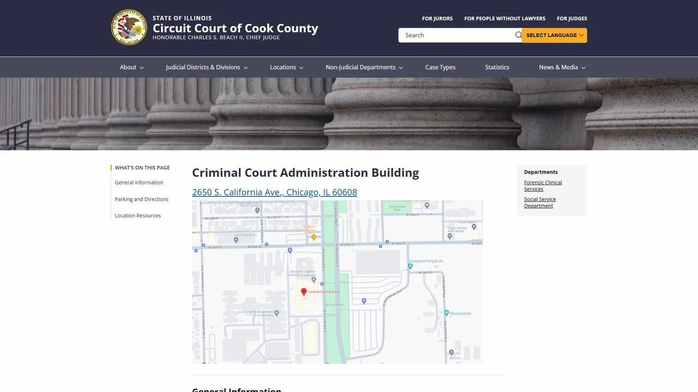This screenshot has height=392, width=698.
Task: Click the search magnifier icon
Action: click(519, 35)
